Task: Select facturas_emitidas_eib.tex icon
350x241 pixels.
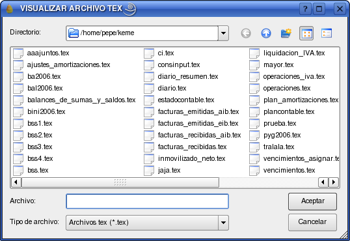Action: coord(149,123)
